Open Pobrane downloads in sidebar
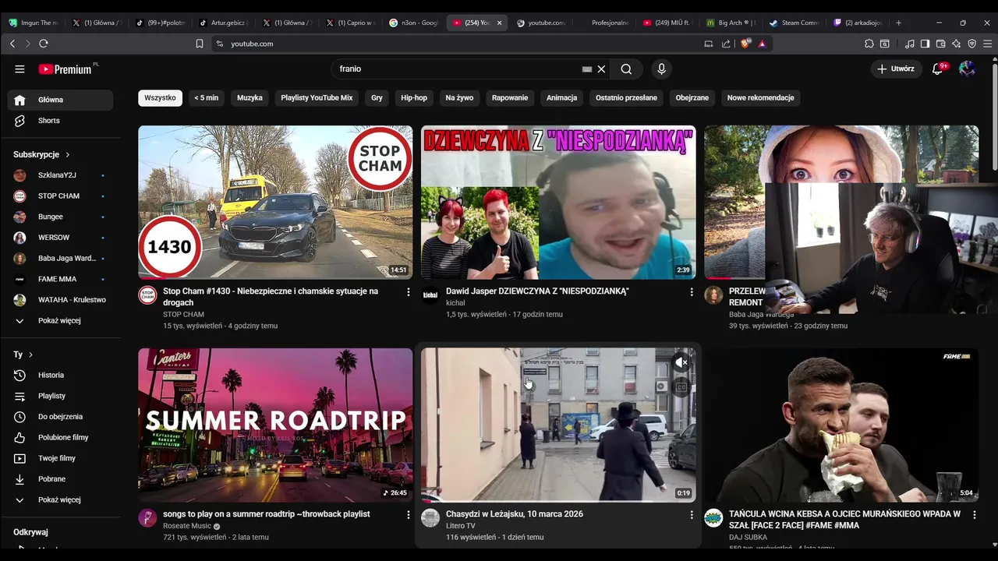 tap(61, 479)
